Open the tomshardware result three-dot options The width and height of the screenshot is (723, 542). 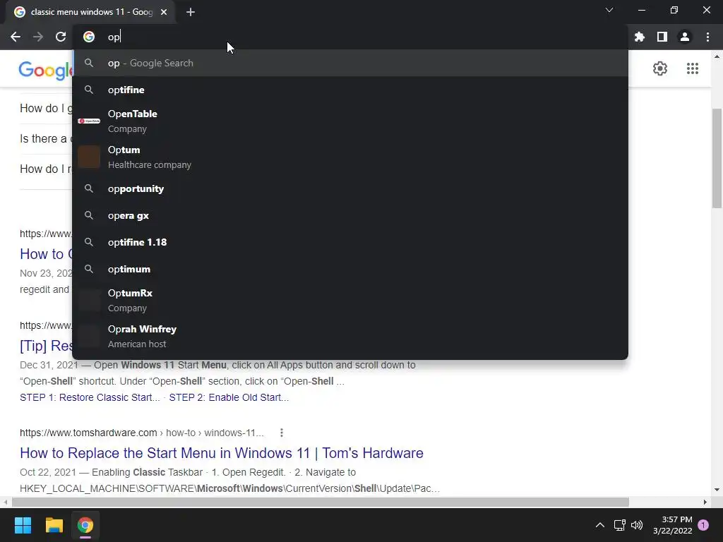click(281, 433)
